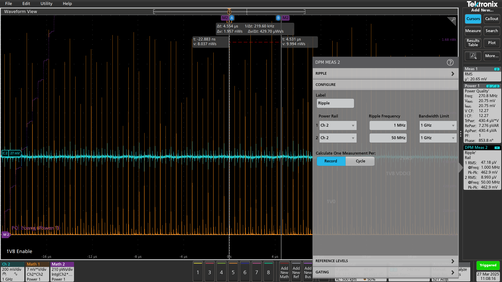Image resolution: width=502 pixels, height=282 pixels.
Task: Open the File menu
Action: [x=8, y=4]
